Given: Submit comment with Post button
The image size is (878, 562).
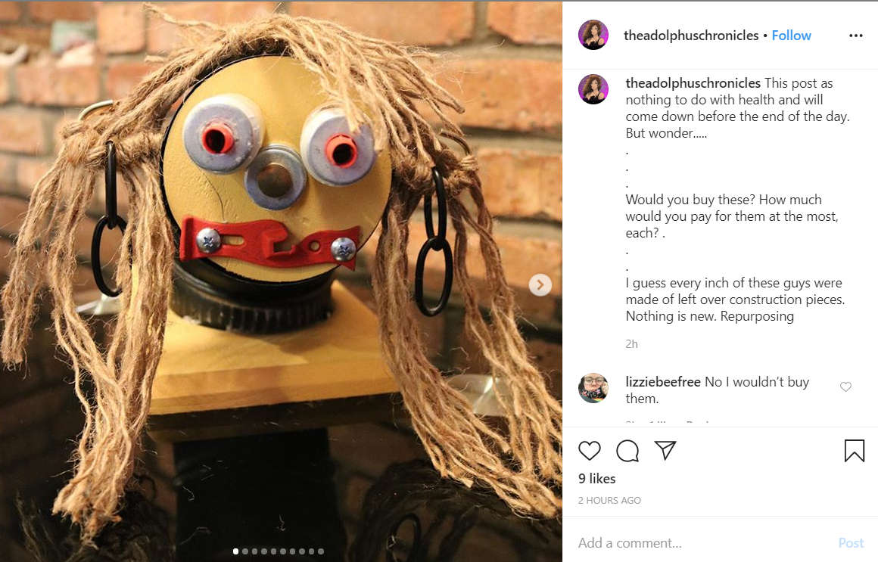Looking at the screenshot, I should [851, 543].
